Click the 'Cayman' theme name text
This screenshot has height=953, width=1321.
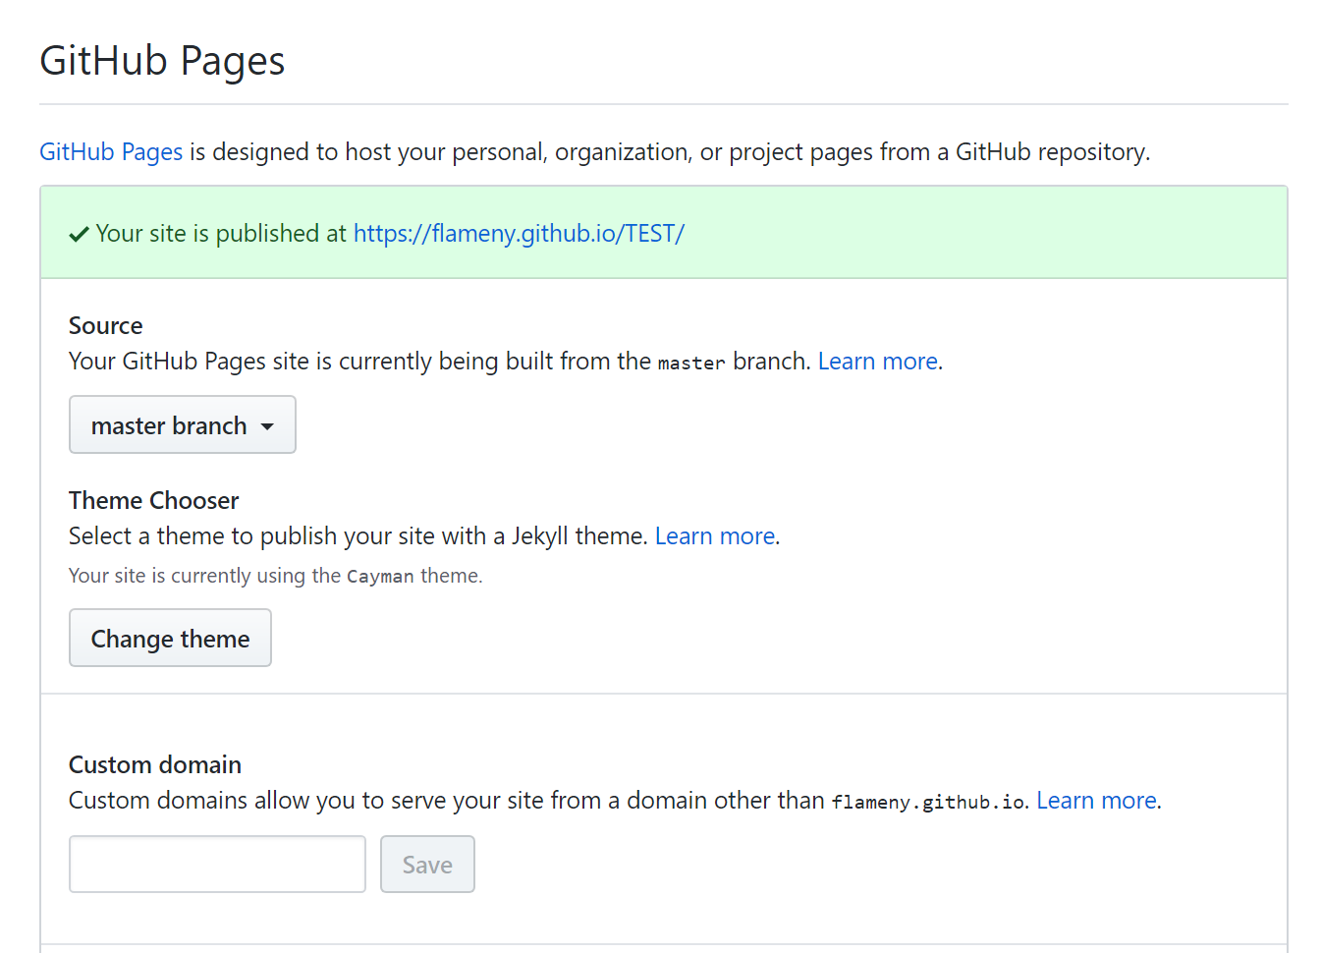380,577
